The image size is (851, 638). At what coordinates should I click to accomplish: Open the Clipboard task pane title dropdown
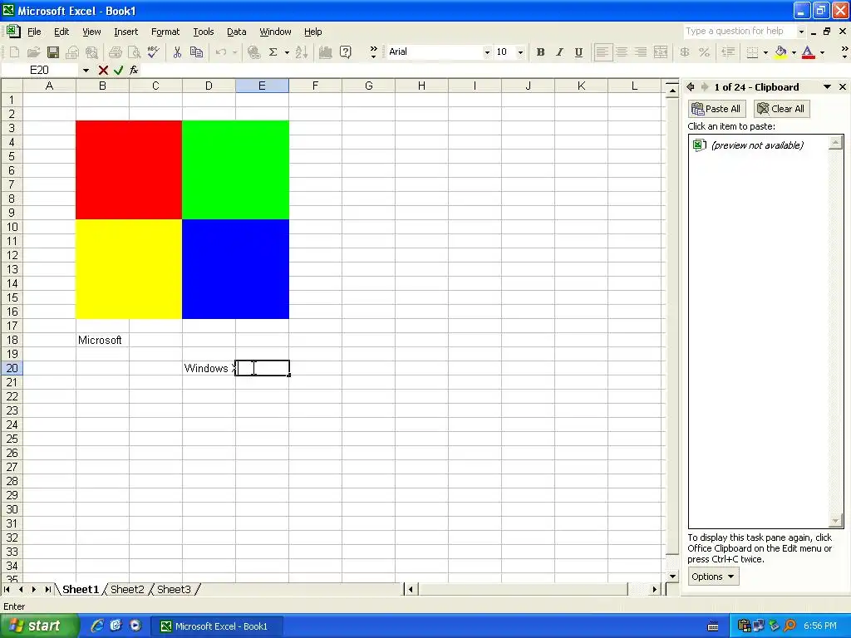(x=827, y=86)
